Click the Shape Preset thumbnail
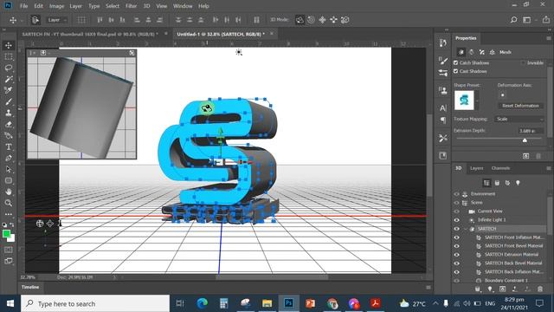The width and height of the screenshot is (554, 312). tap(464, 101)
